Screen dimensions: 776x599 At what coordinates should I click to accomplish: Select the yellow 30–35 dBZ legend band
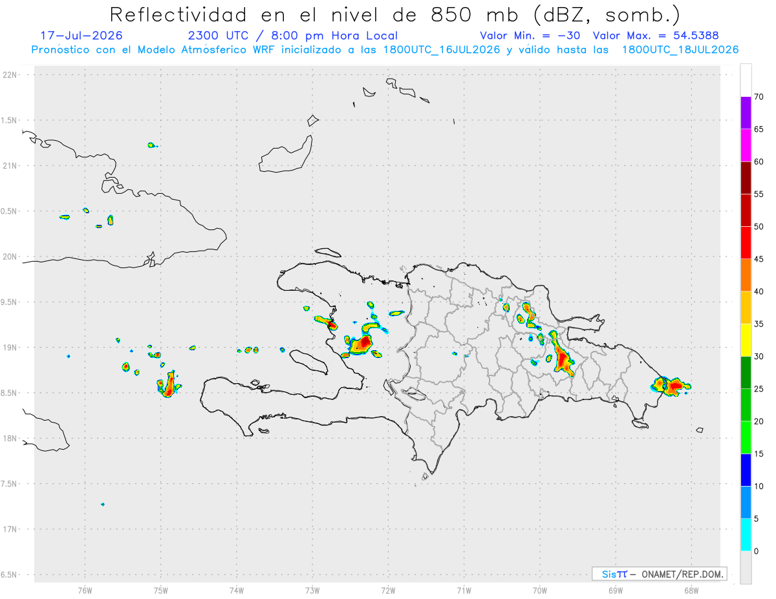746,340
